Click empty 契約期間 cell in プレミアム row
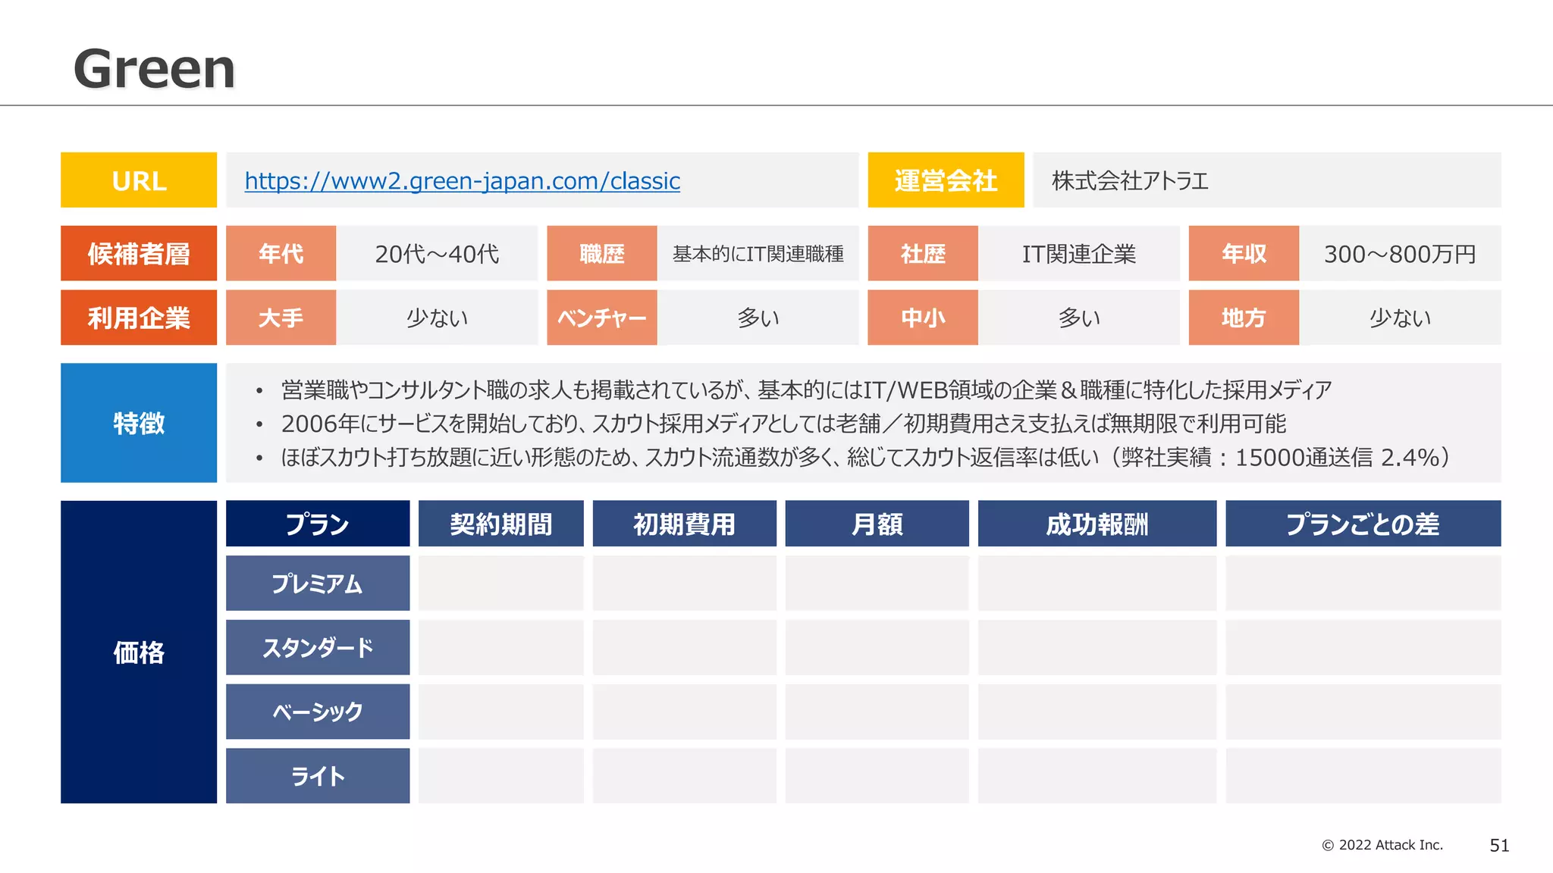The image size is (1553, 873). click(x=501, y=584)
